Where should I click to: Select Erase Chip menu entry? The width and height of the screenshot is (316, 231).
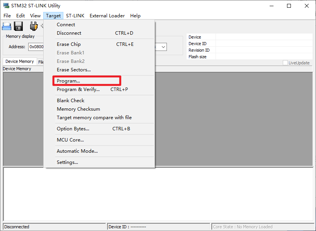[99, 44]
